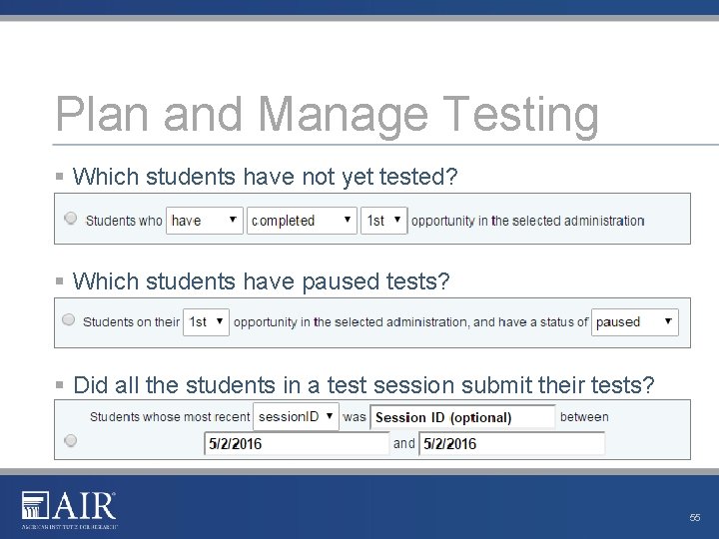719x539 pixels.
Task: Click the "Which students have paused tests?" bullet
Action: pyautogui.click(x=262, y=281)
